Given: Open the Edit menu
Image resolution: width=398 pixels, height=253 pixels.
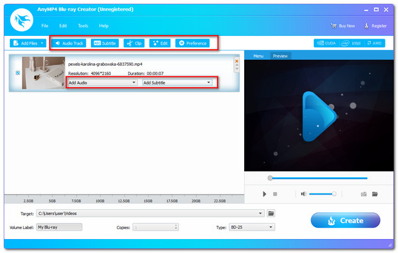Looking at the screenshot, I should click(63, 26).
